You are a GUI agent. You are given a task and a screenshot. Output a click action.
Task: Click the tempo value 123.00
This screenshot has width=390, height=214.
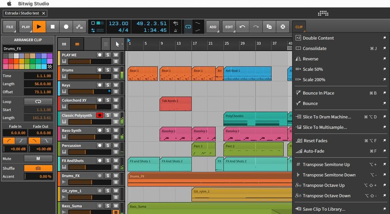tap(118, 24)
